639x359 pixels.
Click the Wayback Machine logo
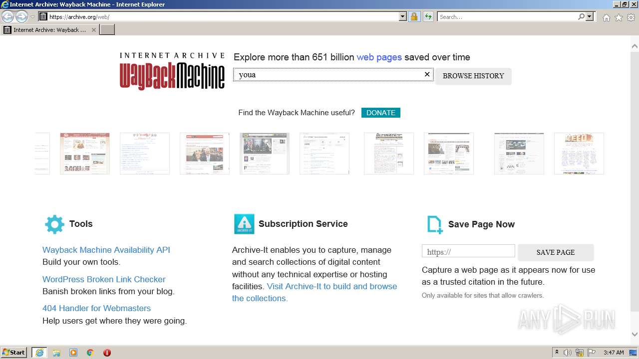click(x=172, y=71)
